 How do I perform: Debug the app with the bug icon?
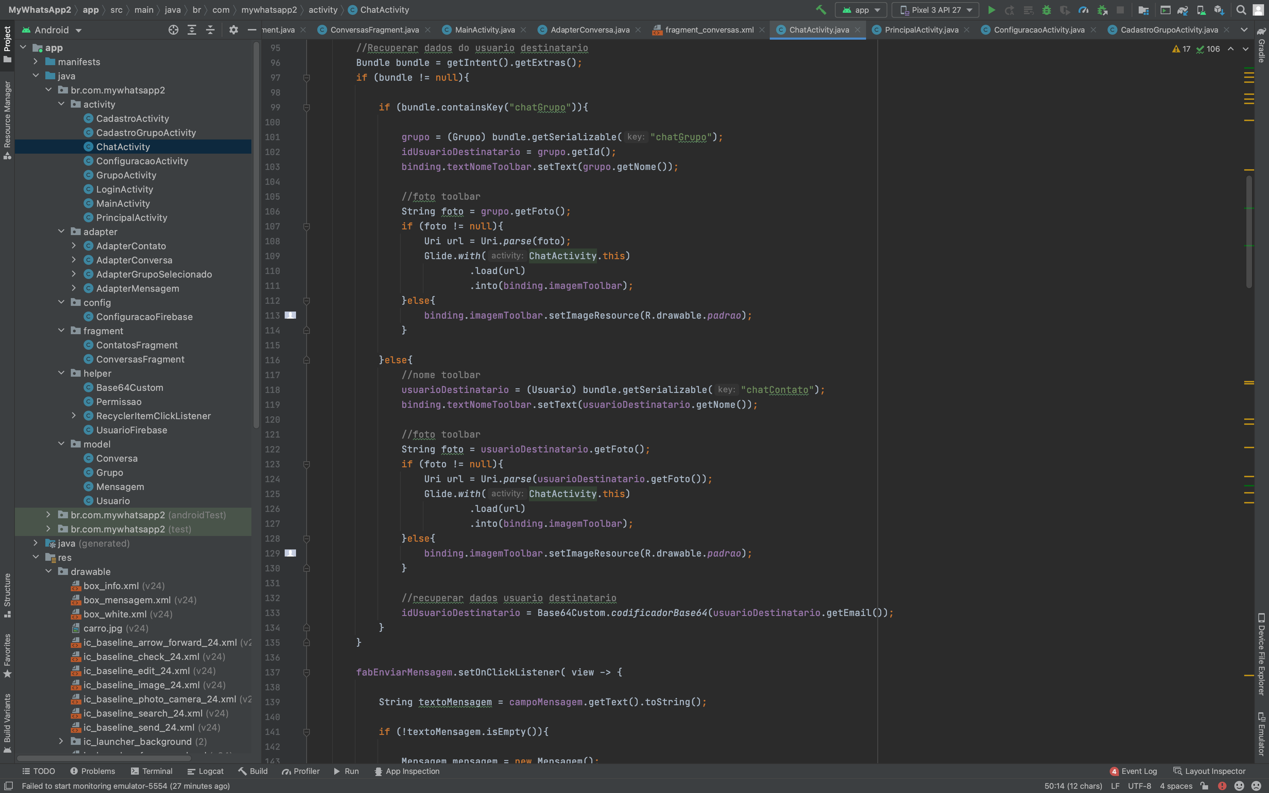click(x=1047, y=10)
